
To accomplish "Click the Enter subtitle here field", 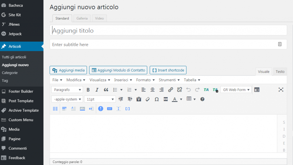I will click(168, 44).
